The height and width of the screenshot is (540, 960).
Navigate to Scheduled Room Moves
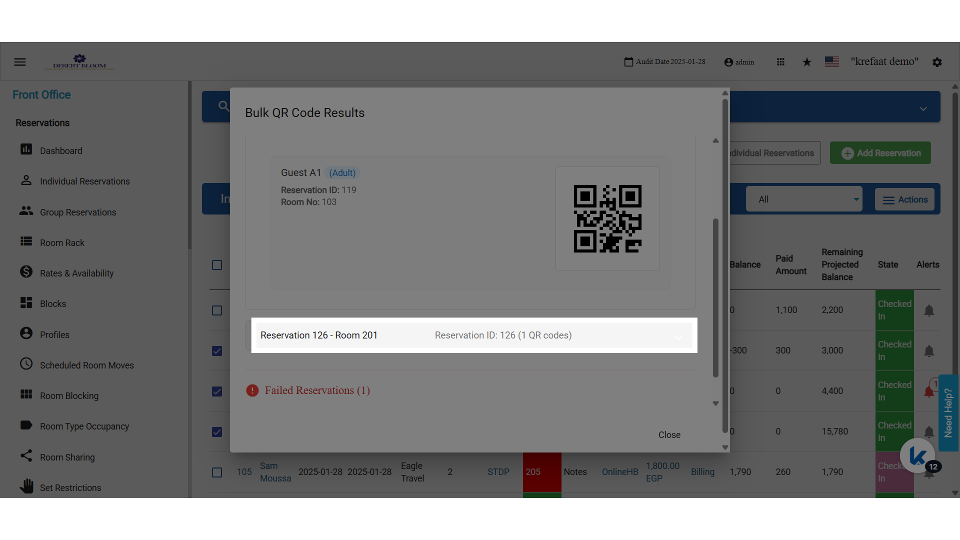tap(87, 365)
